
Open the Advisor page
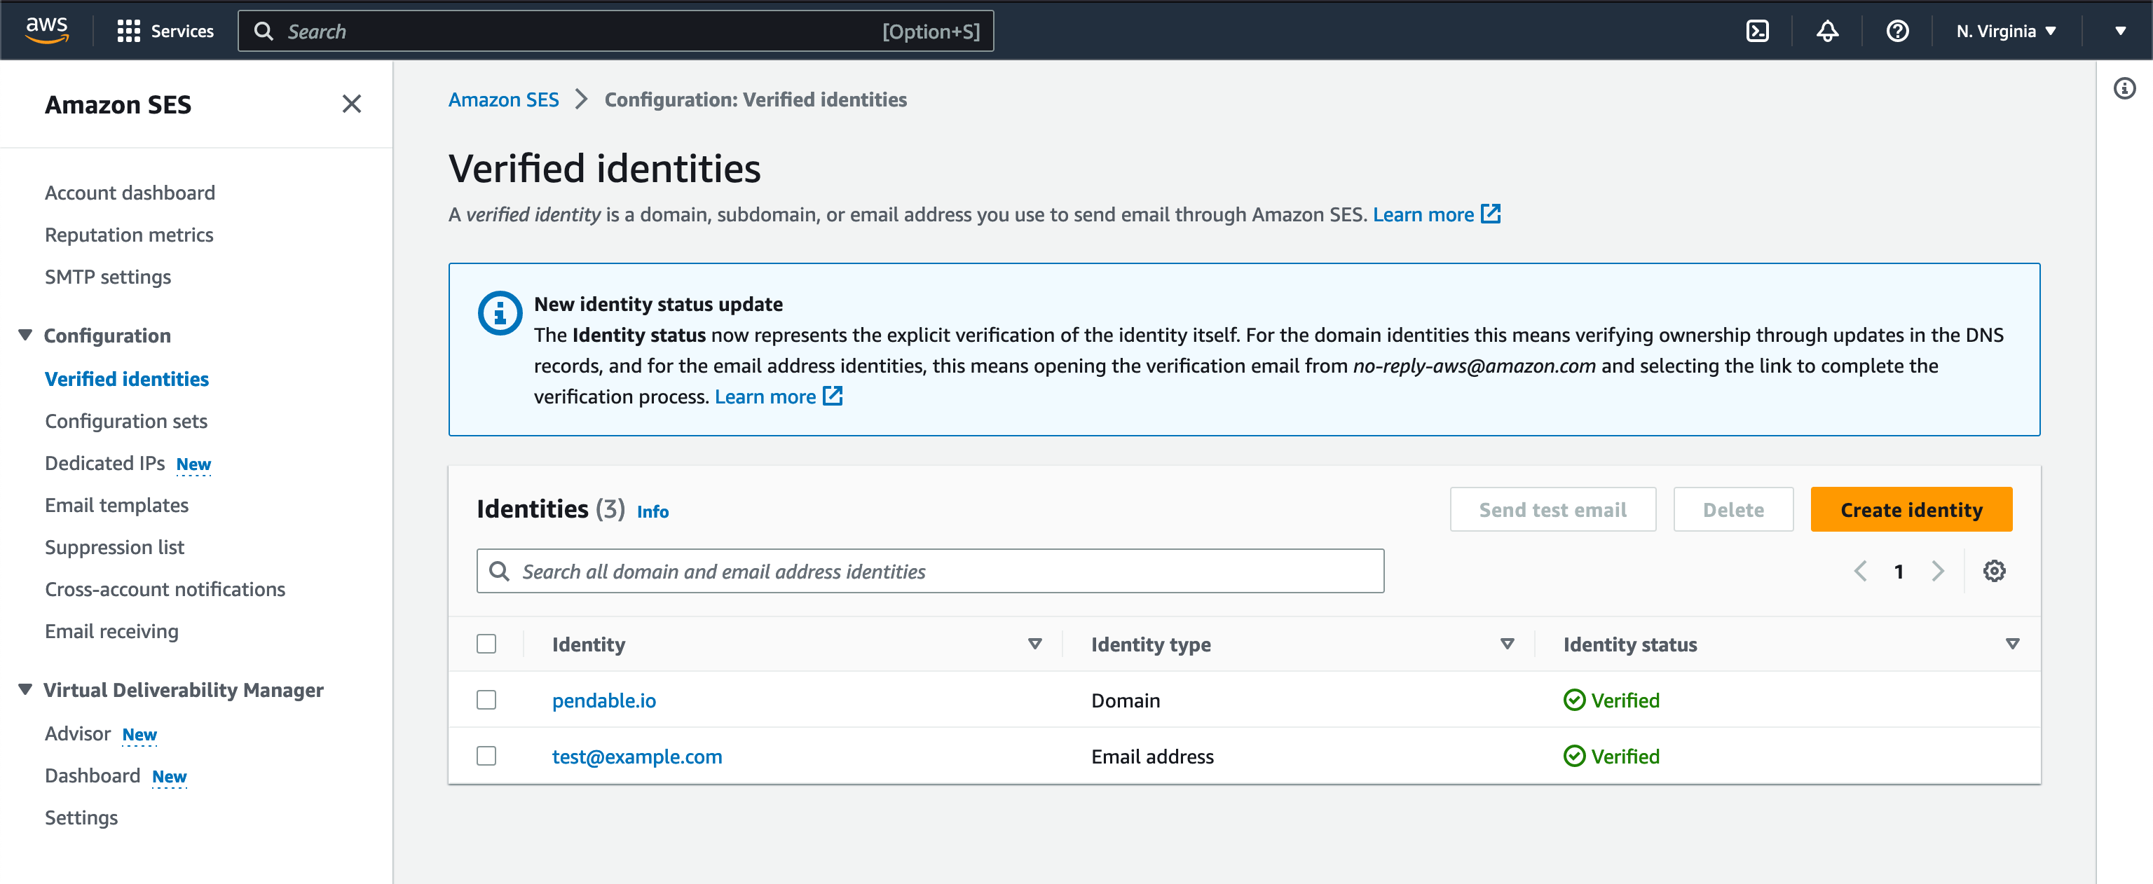pos(78,733)
